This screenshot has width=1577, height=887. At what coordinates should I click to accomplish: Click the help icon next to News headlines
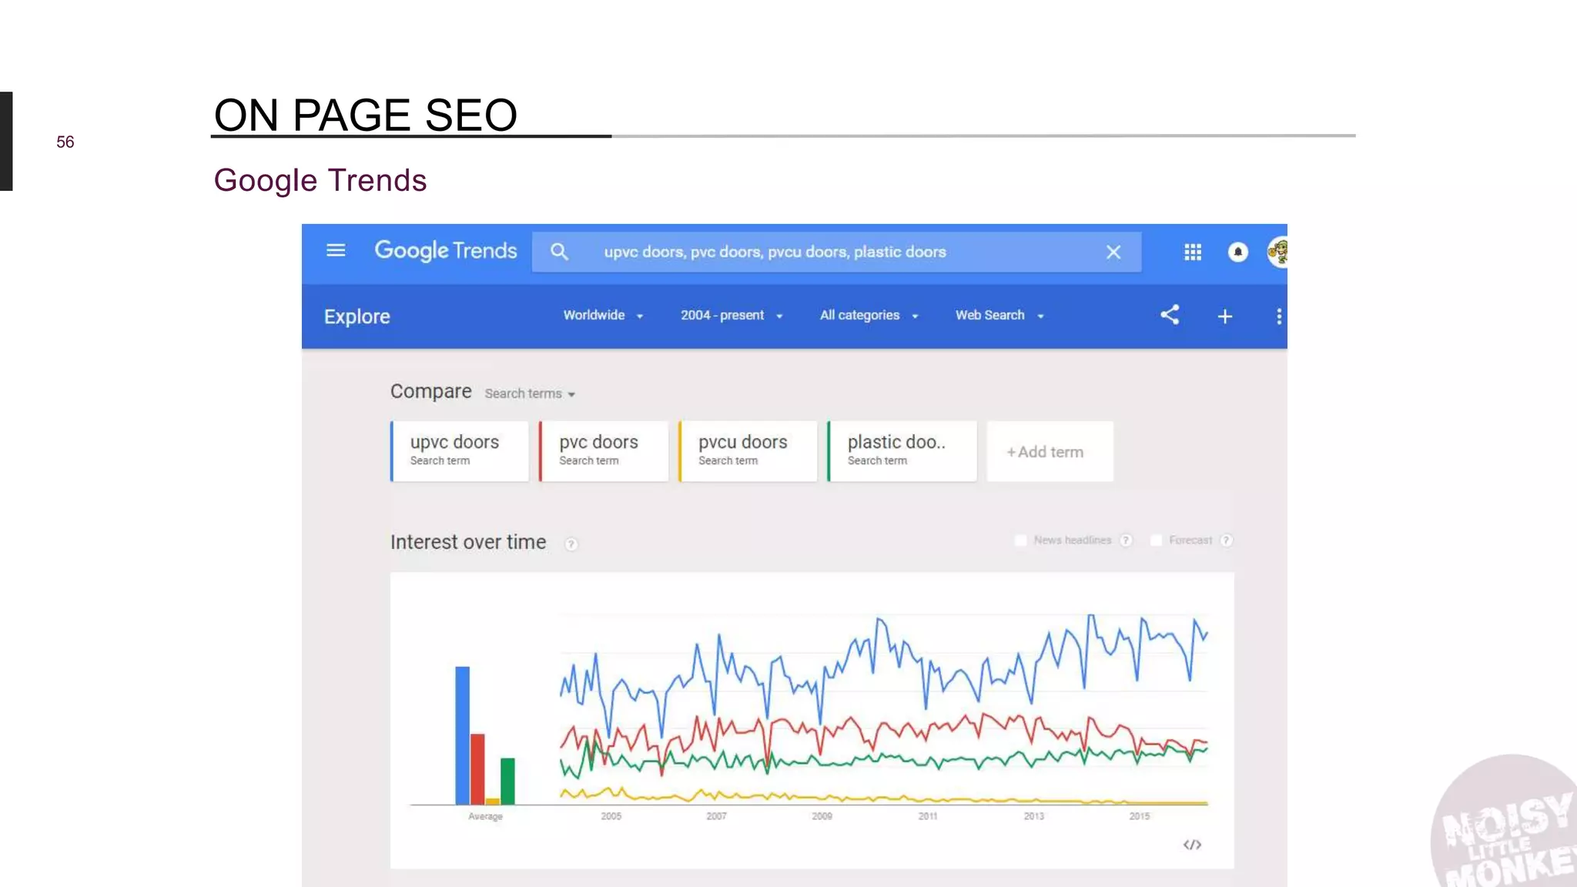point(1126,541)
